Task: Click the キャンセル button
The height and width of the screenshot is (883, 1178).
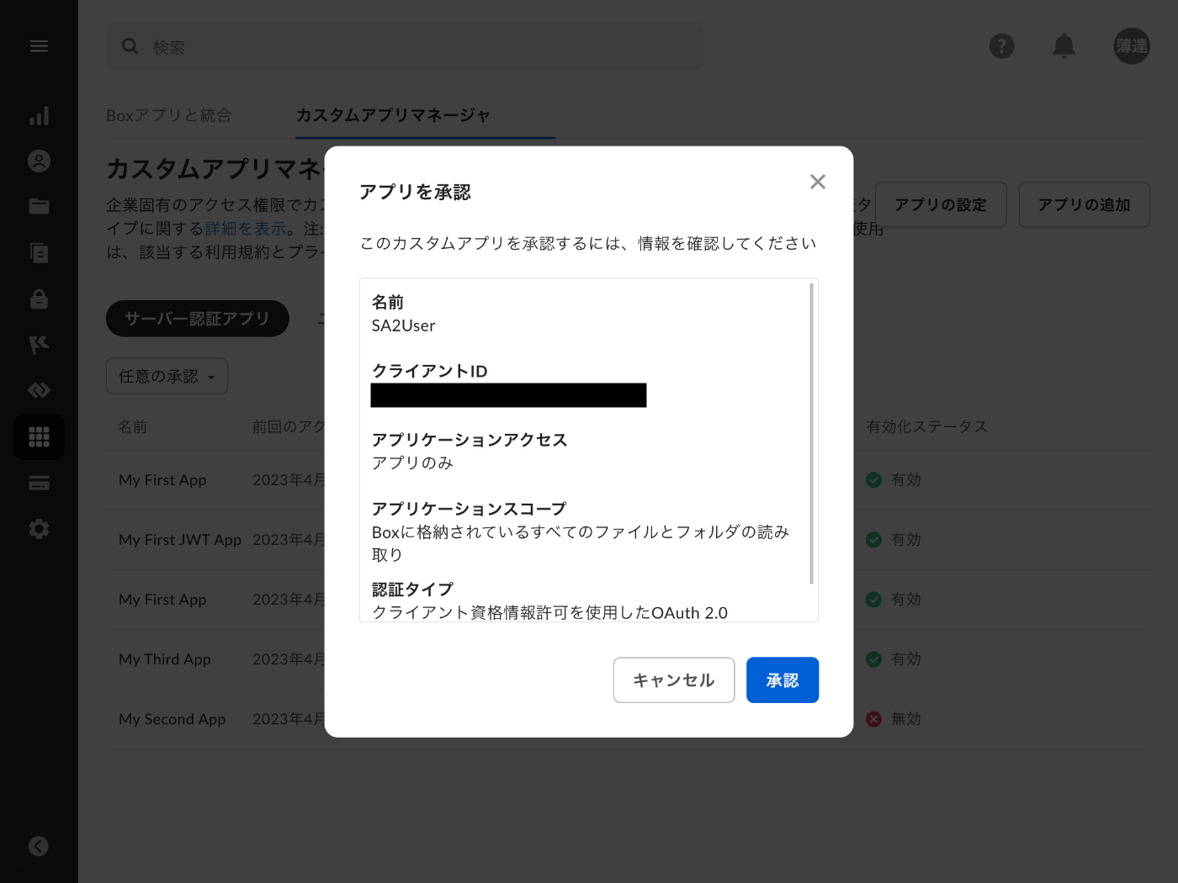Action: [x=674, y=679]
